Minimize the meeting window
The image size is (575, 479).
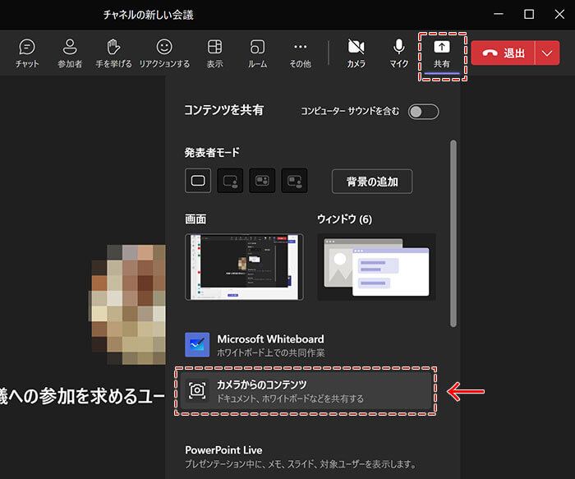499,14
